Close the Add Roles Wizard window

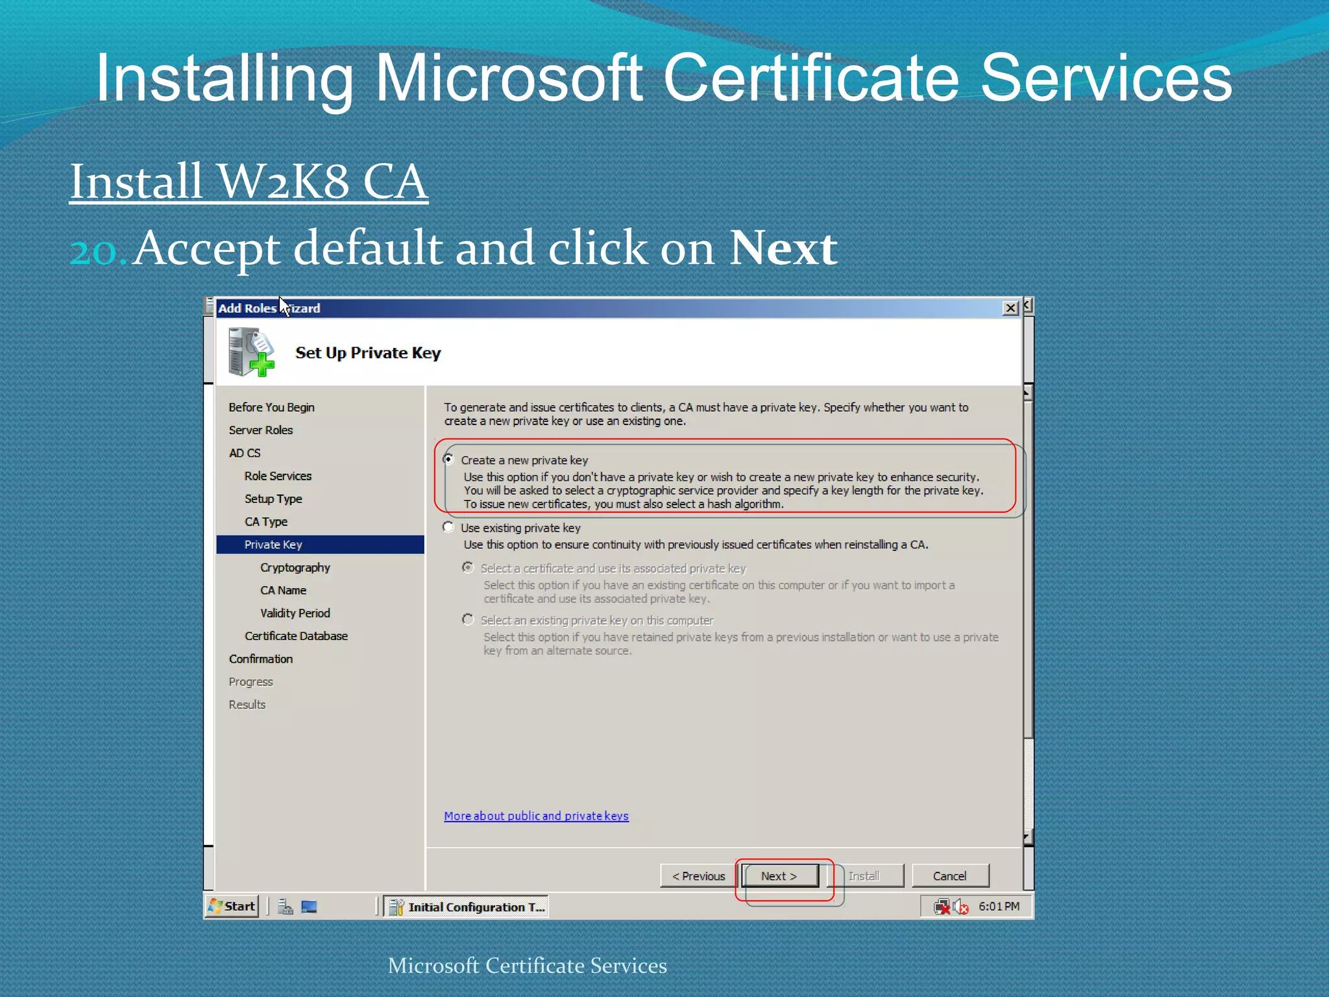(1010, 308)
